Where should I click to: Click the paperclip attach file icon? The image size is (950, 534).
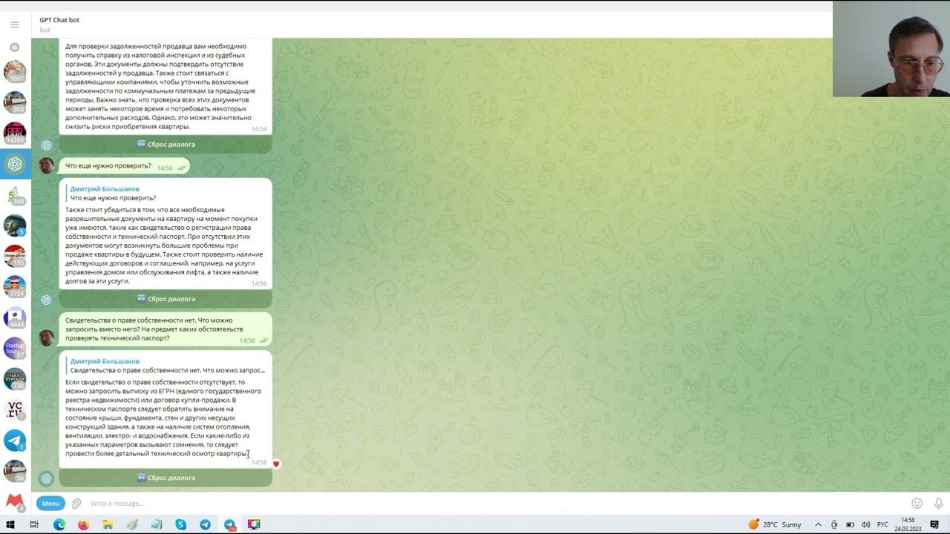pyautogui.click(x=76, y=504)
